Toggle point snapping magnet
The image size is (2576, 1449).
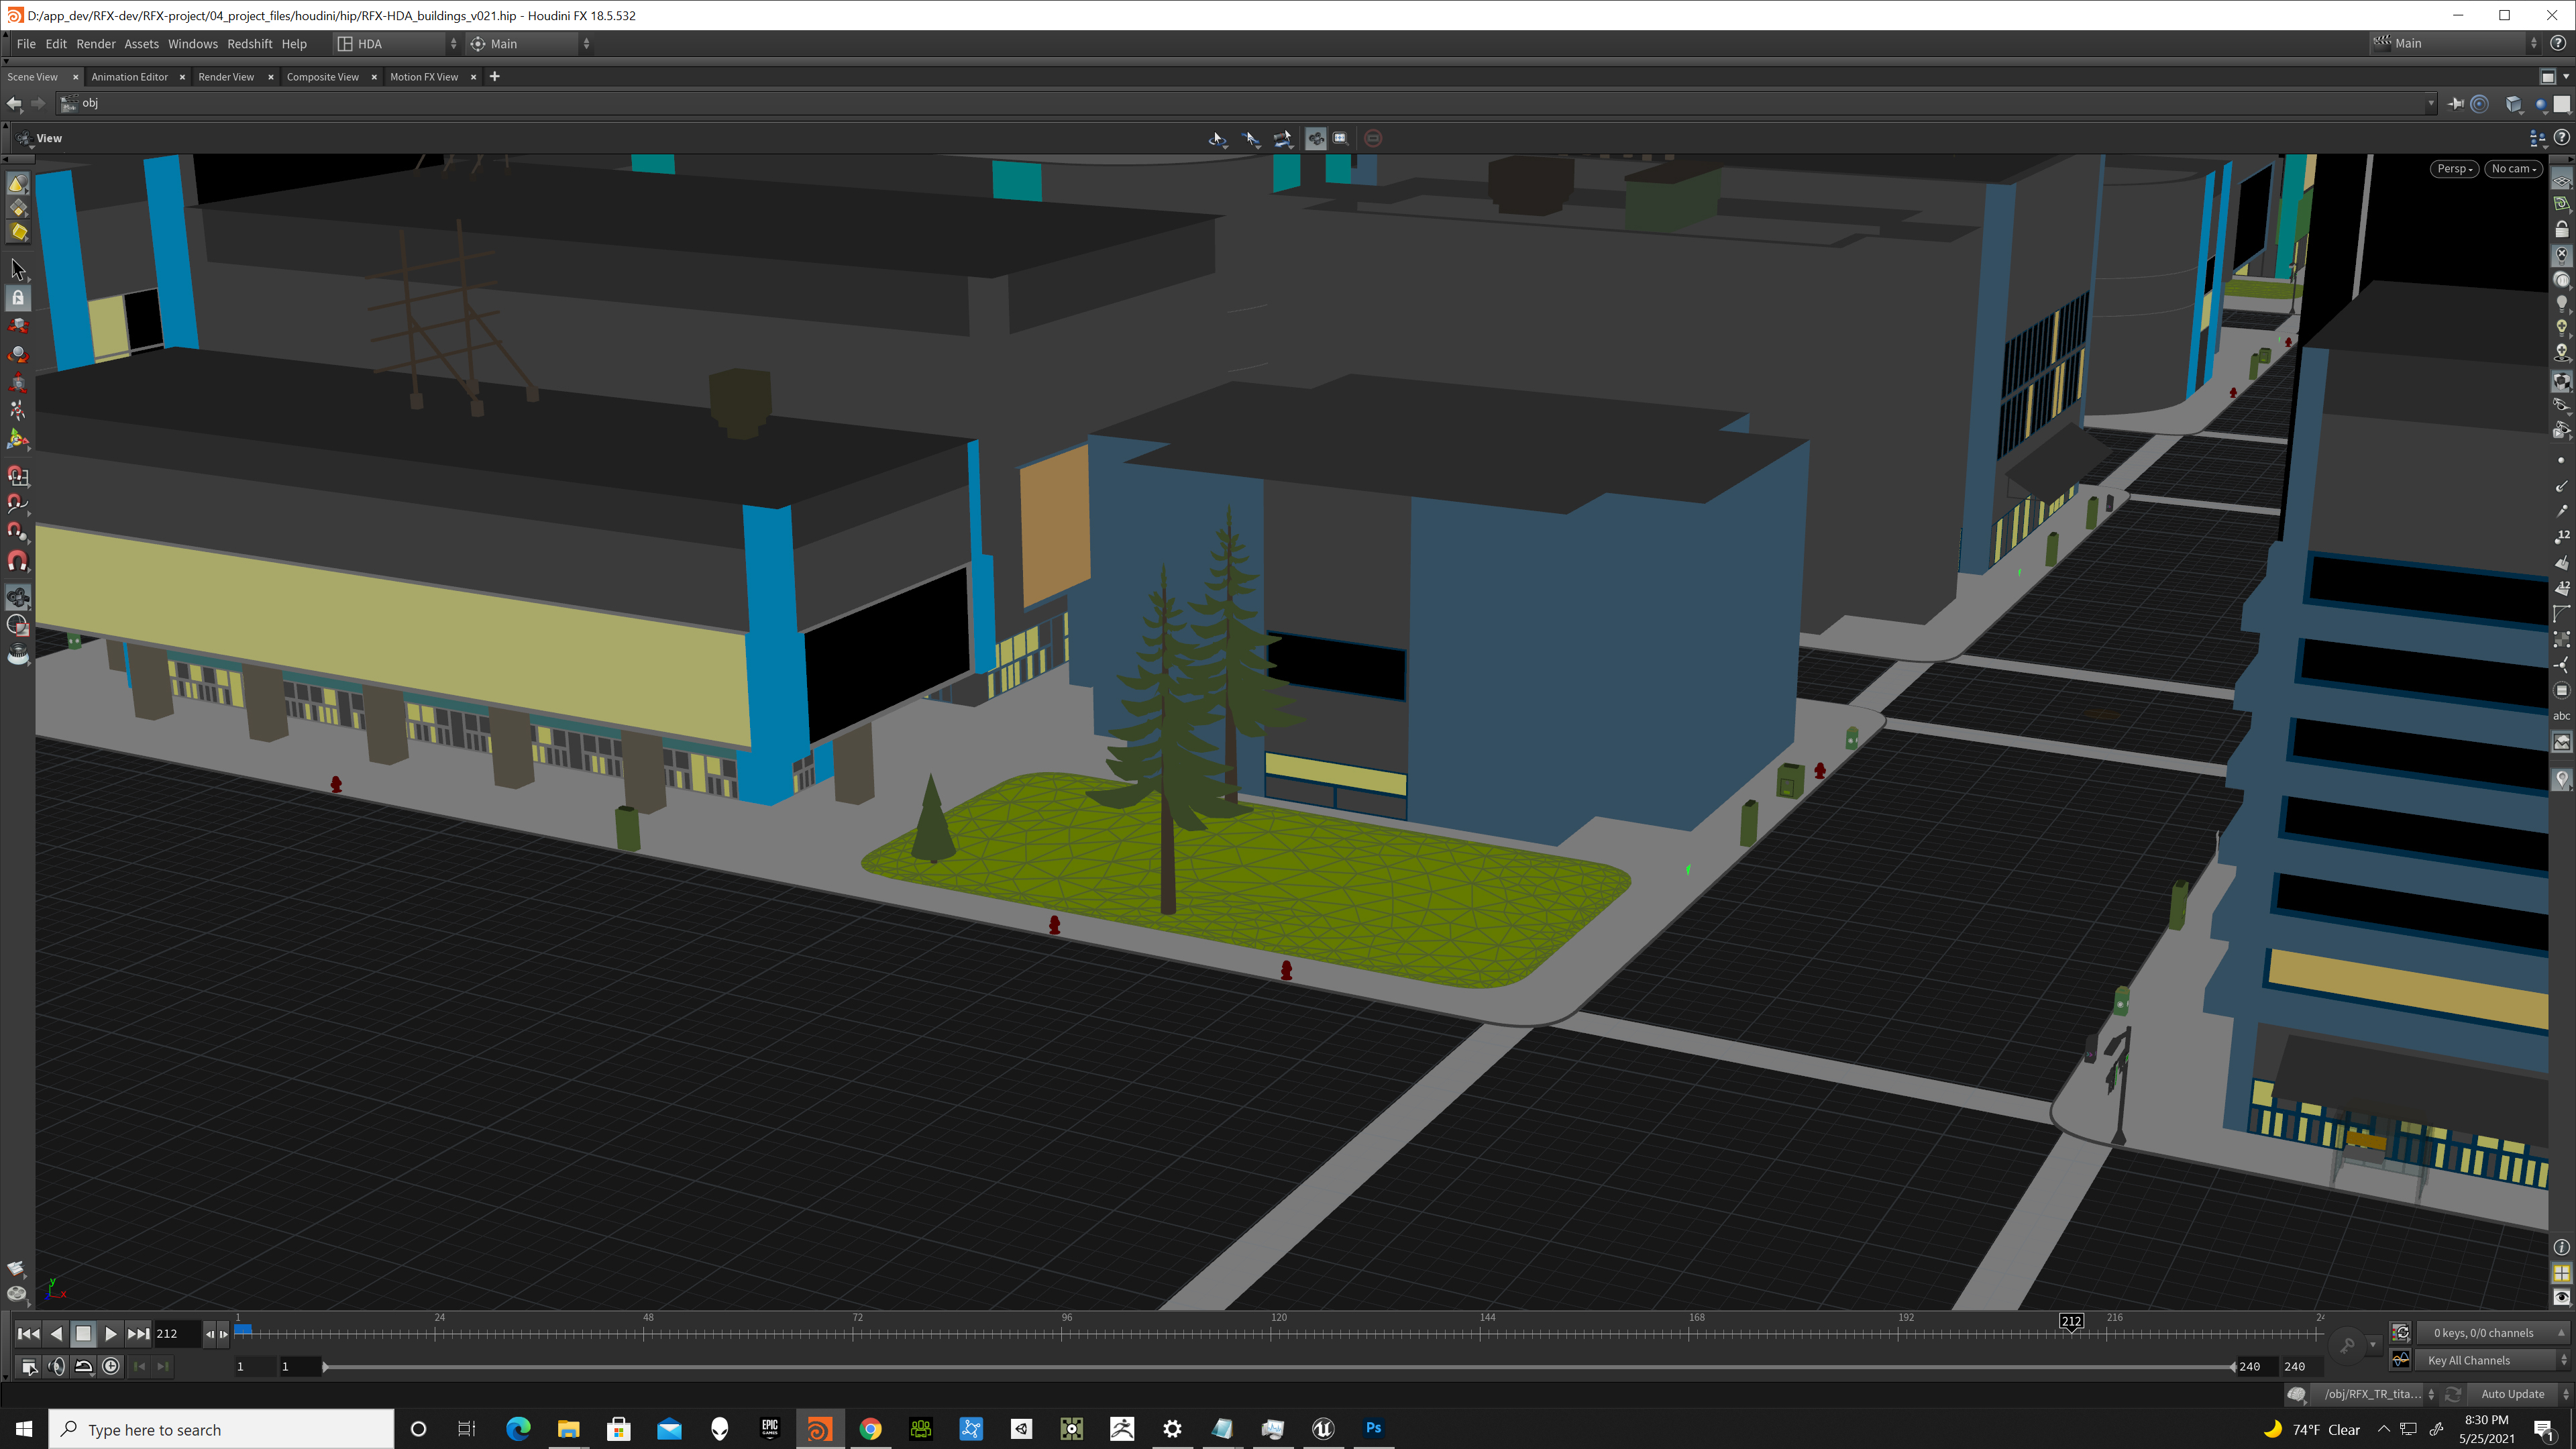pos(18,532)
